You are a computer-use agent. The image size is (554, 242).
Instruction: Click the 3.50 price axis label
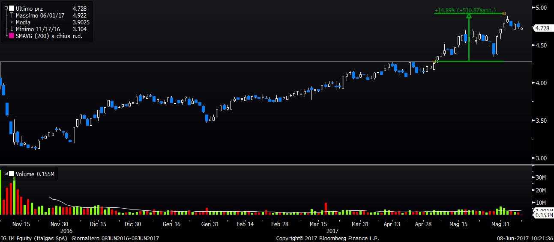(542, 121)
